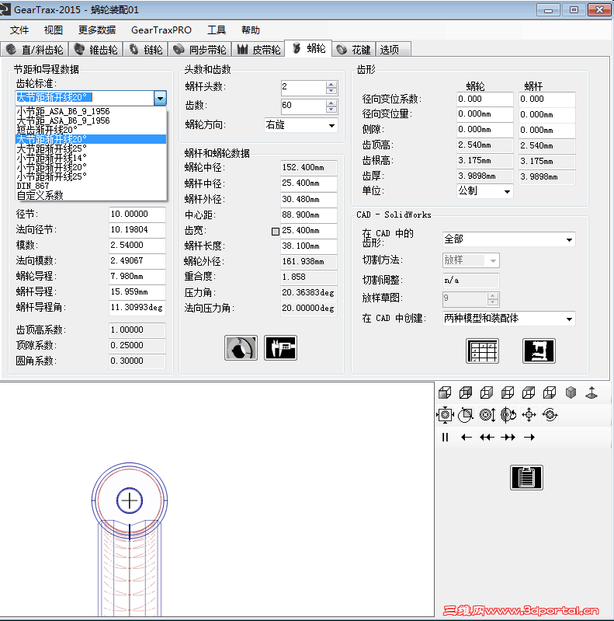Select the fifth cube view icon
Image resolution: width=614 pixels, height=621 pixels.
coord(529,392)
